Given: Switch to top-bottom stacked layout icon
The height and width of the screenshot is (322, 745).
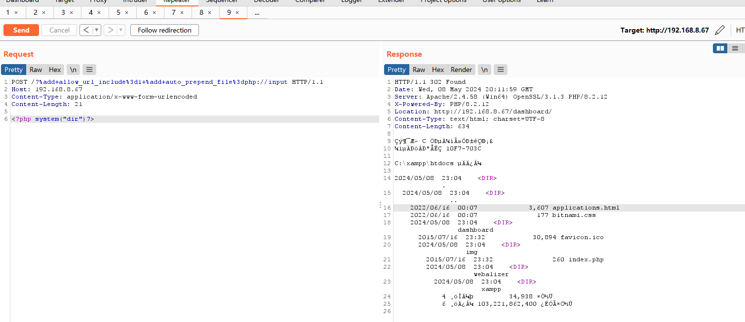Looking at the screenshot, I should click(735, 48).
